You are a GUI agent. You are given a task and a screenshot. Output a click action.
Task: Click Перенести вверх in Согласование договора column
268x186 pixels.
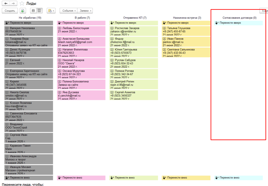pyautogui.click(x=238, y=23)
